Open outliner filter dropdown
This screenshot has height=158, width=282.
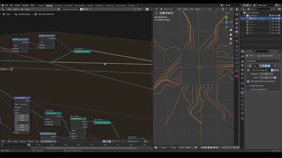[275, 9]
